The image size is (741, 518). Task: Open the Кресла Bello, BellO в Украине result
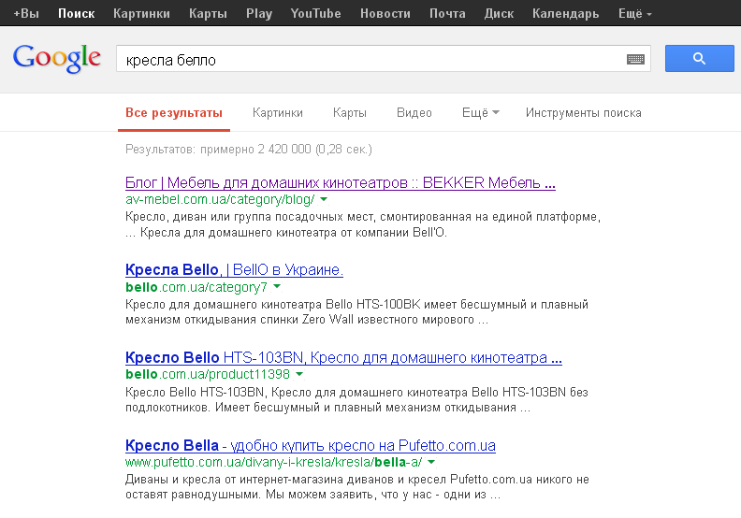pyautogui.click(x=234, y=269)
